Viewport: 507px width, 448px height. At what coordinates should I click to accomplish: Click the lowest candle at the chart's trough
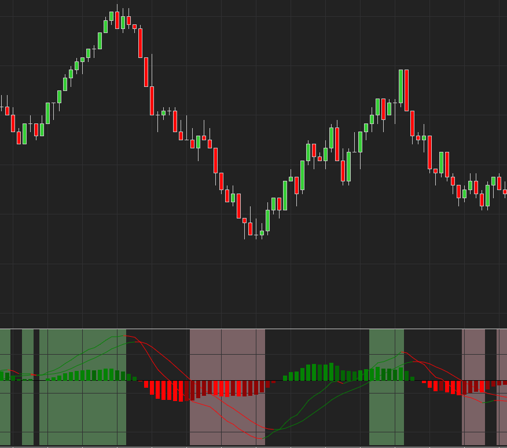[256, 234]
